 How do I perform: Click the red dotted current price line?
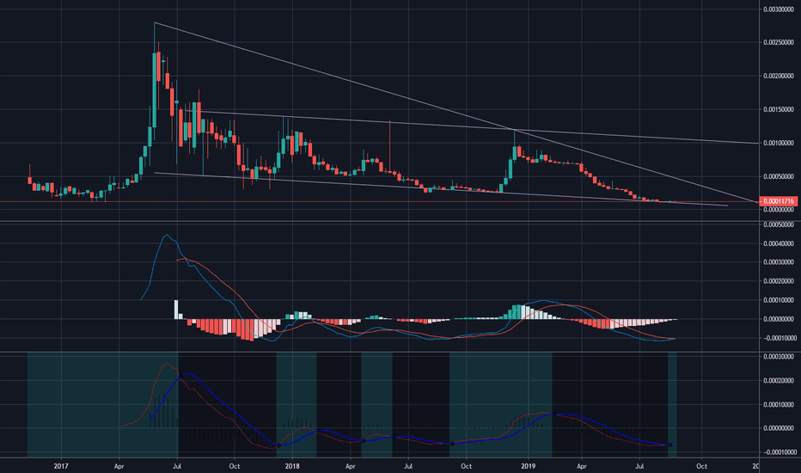378,202
